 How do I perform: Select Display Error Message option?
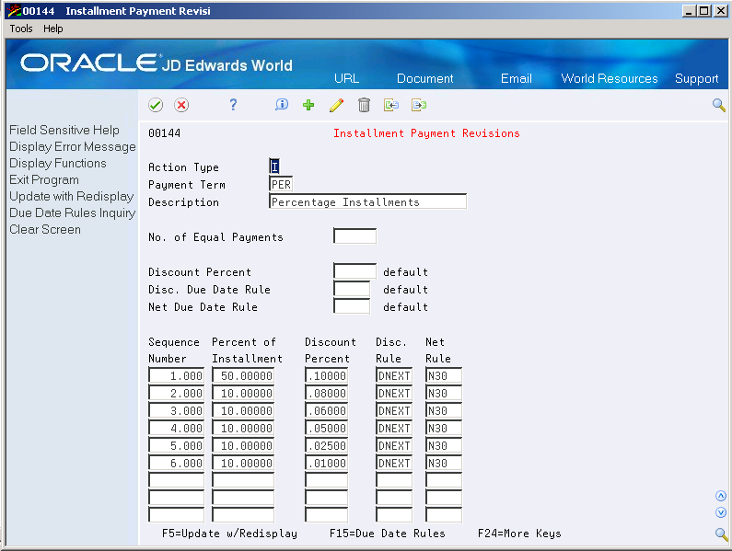pos(73,146)
